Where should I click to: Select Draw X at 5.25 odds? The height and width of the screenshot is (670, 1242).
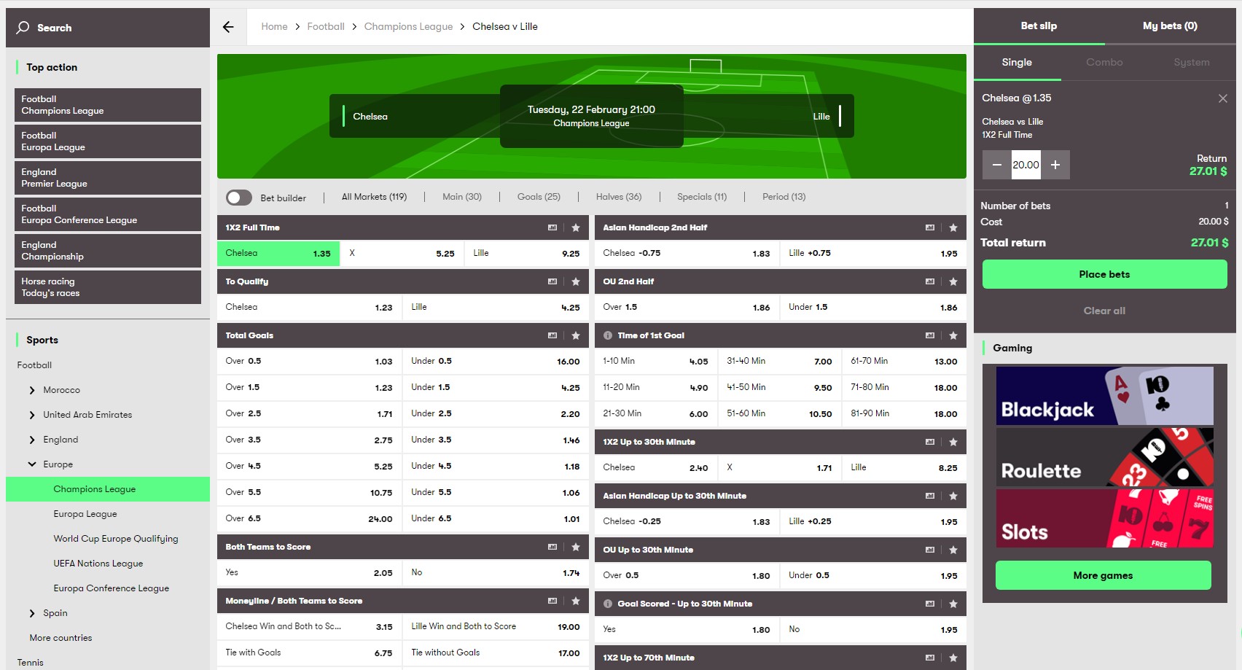pyautogui.click(x=402, y=253)
